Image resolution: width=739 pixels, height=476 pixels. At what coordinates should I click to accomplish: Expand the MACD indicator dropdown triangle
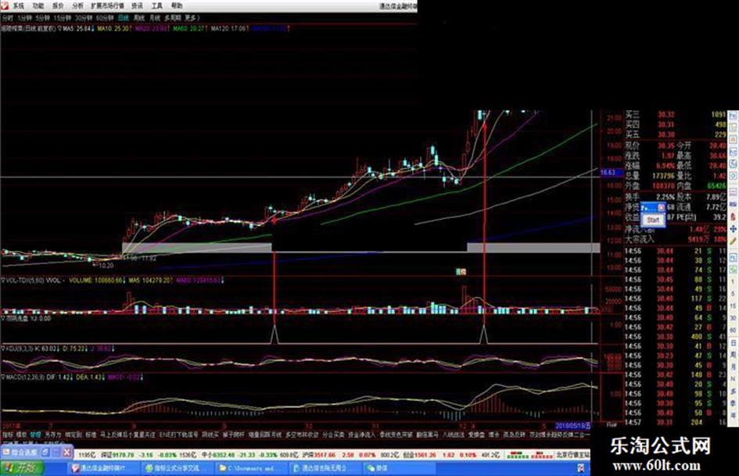(x=3, y=378)
